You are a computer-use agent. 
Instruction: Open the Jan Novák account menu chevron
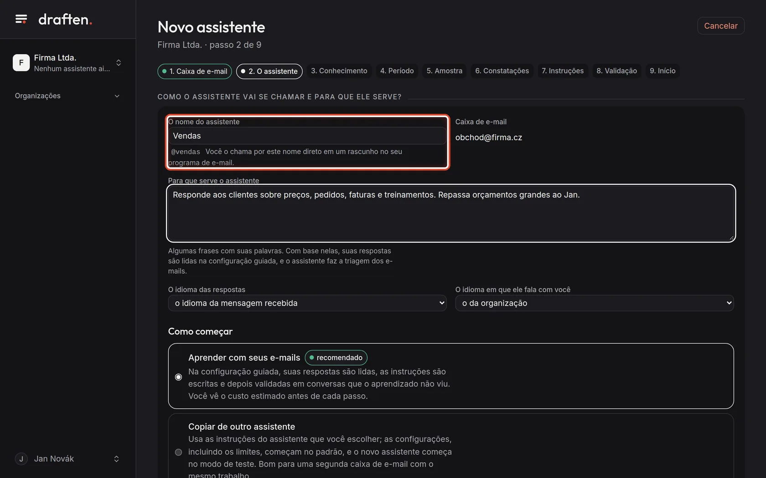[x=116, y=459]
